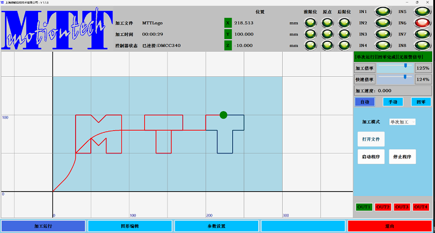Screen dimensions: 435x233
Task: Open the 加工模式 dropdown
Action: point(402,122)
